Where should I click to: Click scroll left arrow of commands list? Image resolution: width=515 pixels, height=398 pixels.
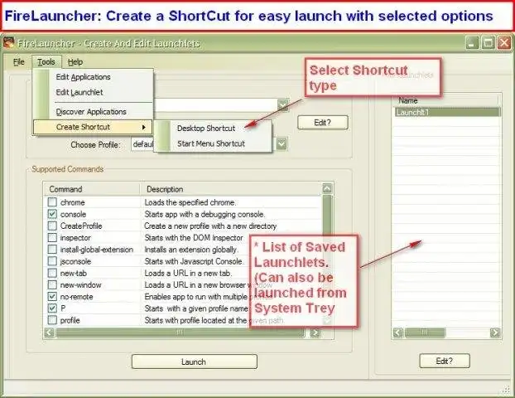[49, 332]
